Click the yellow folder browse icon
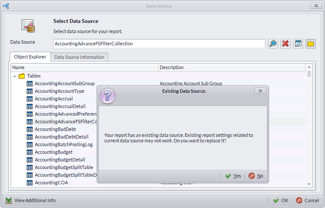 [311, 44]
